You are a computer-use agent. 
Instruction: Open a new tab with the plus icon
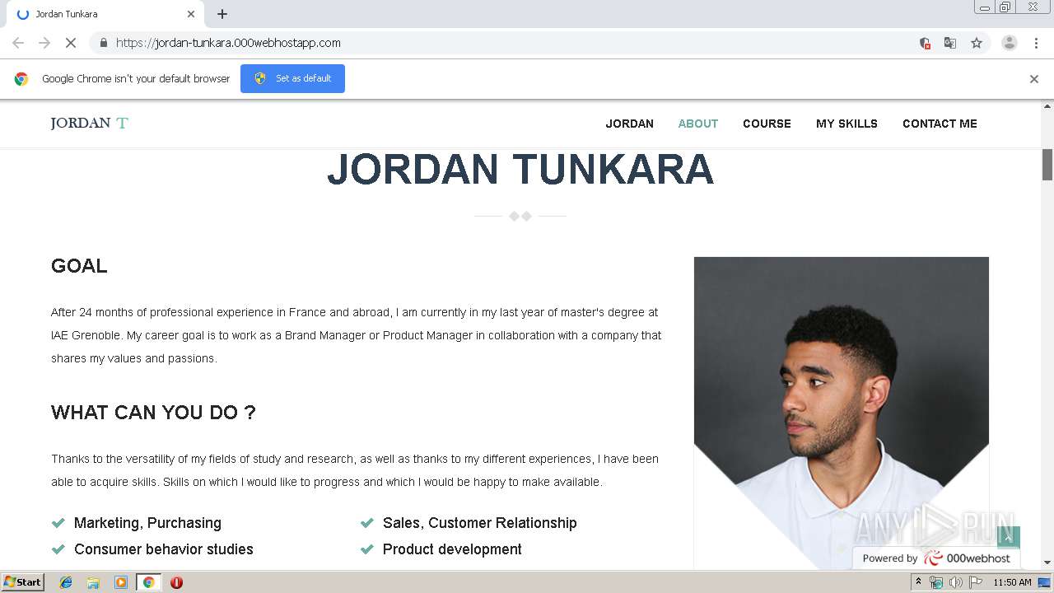pos(222,14)
